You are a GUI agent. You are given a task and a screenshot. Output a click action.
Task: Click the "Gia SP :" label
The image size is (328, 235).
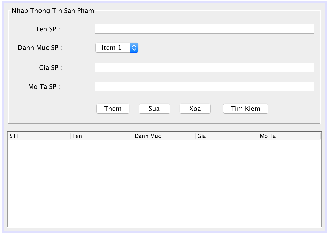pyautogui.click(x=50, y=68)
